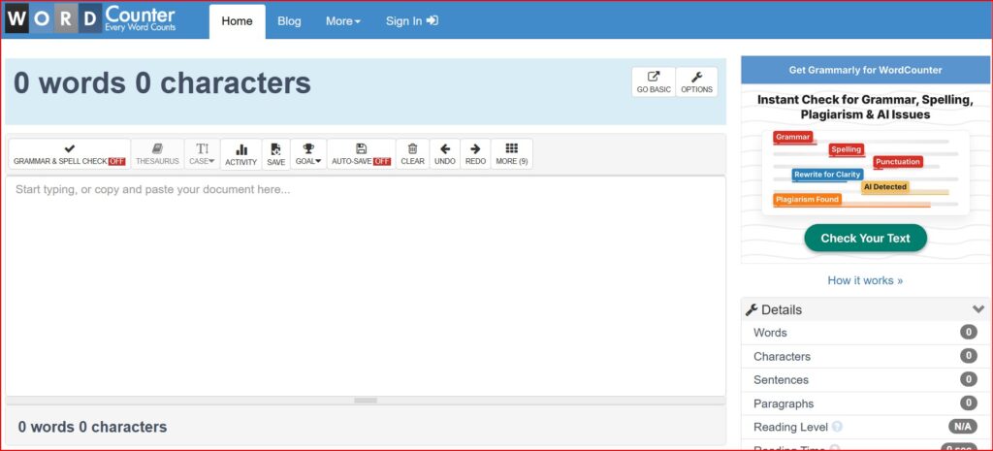Screen dimensions: 993x451
Task: Click Sign In link
Action: (x=411, y=21)
